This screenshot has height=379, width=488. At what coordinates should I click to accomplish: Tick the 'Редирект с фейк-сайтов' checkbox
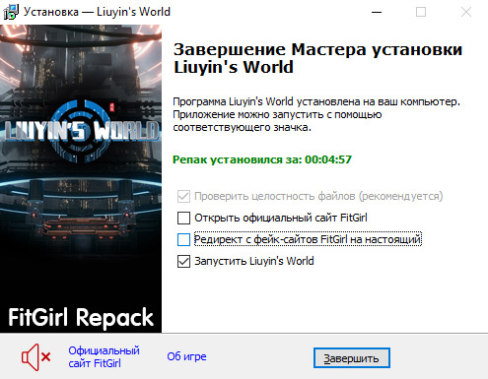point(183,239)
